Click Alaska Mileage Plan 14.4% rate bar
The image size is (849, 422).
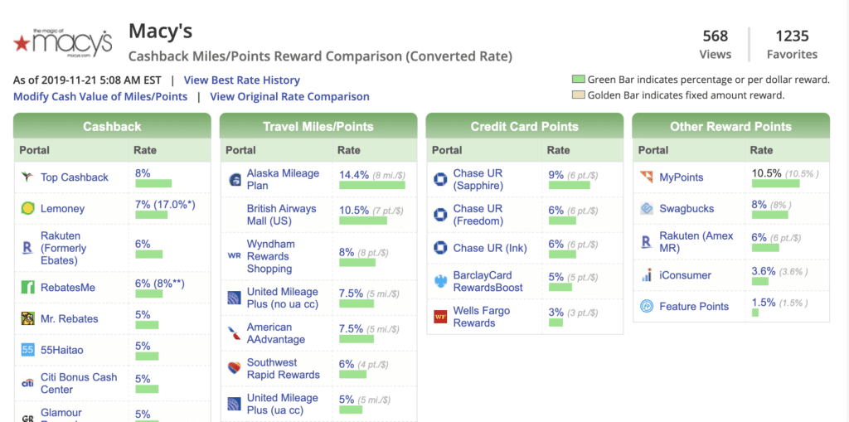pos(371,185)
